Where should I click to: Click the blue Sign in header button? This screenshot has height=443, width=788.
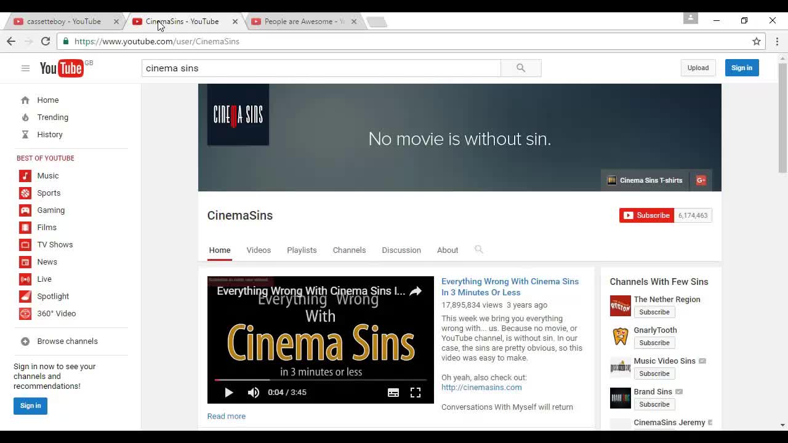pyautogui.click(x=742, y=68)
